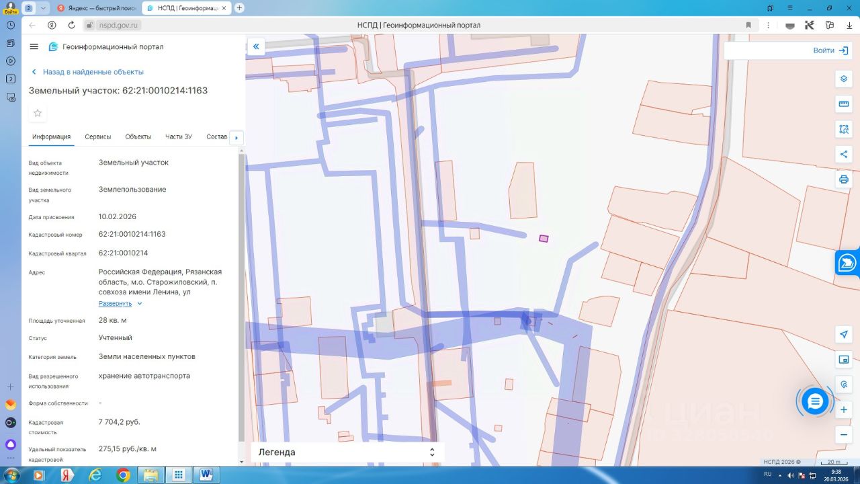Select the date 10.02.2026

[x=118, y=216]
